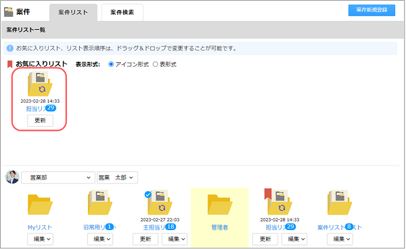
Task: Click the bookmarked 担当リスト folder icon
Action: click(278, 202)
